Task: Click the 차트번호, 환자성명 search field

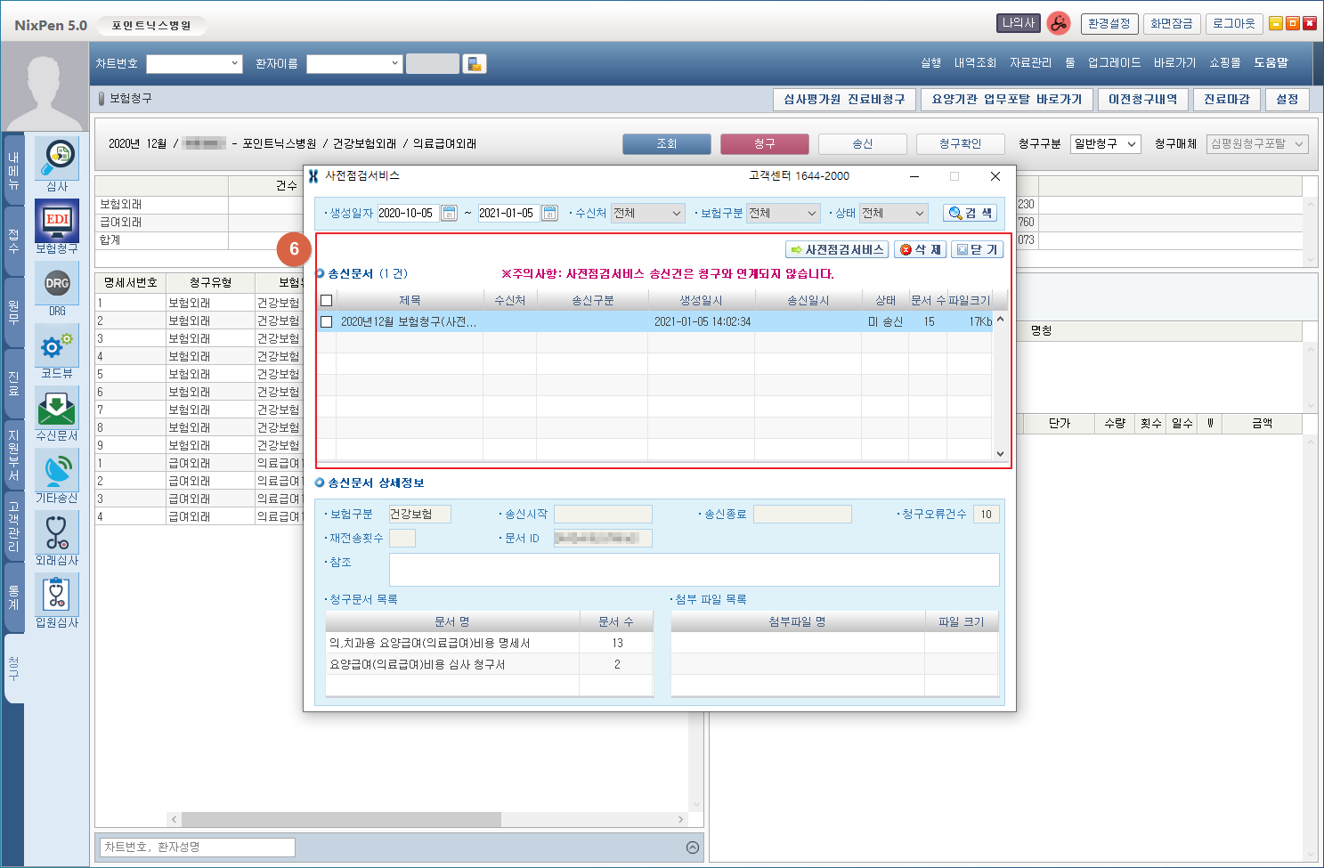Action: (196, 848)
